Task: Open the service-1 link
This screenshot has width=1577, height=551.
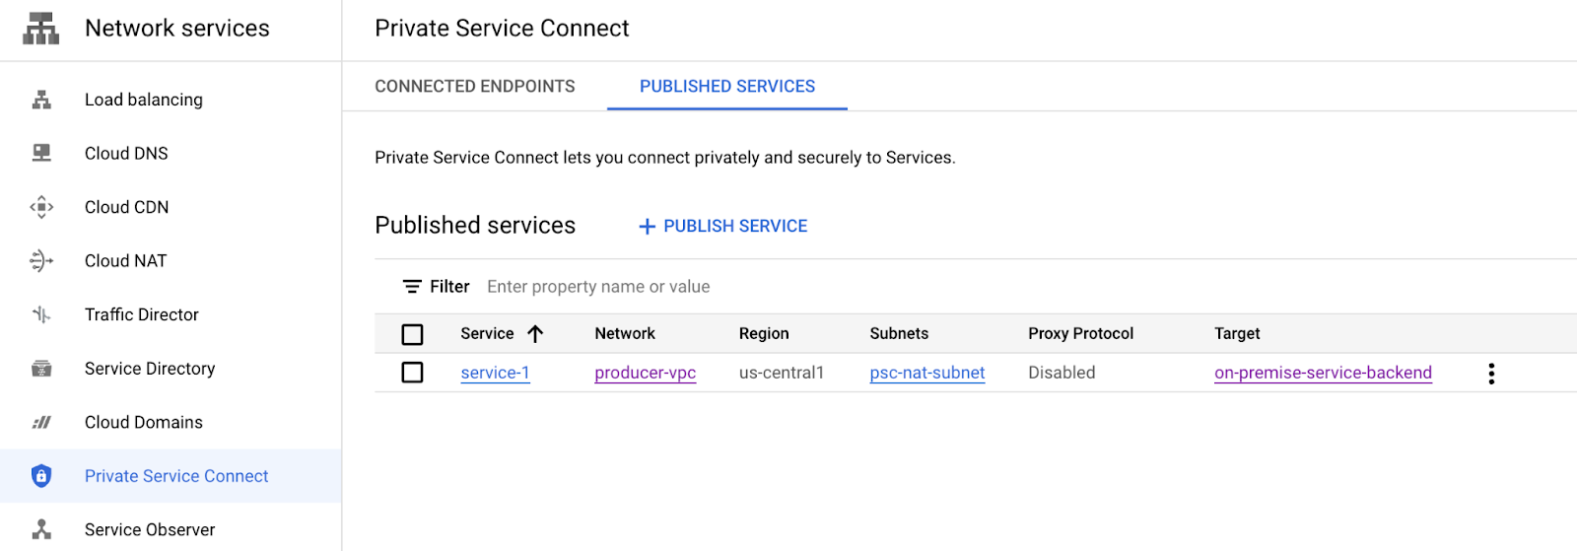Action: point(495,373)
